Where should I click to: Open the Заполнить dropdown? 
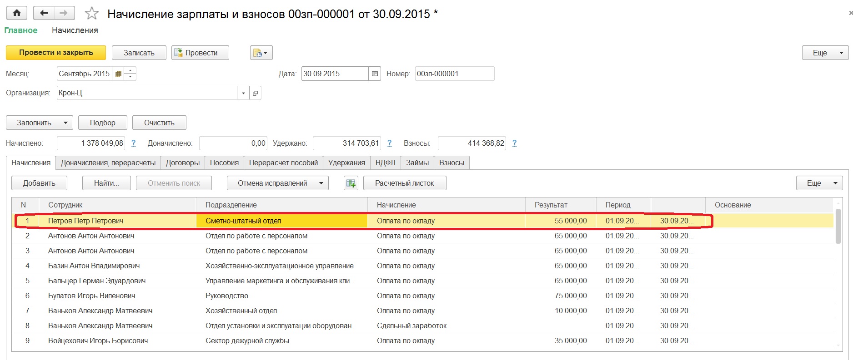coord(40,123)
